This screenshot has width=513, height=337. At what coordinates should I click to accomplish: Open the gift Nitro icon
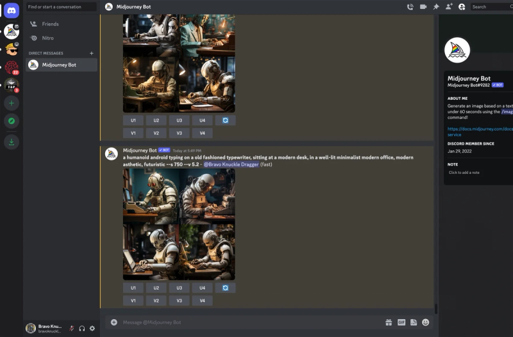tap(389, 322)
